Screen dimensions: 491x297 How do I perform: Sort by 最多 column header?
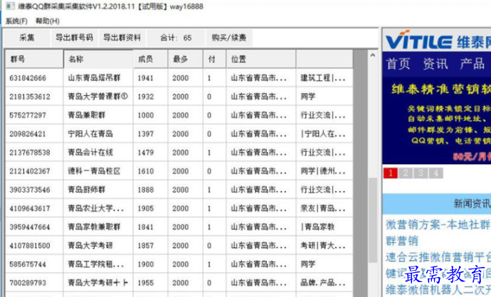[x=186, y=59]
